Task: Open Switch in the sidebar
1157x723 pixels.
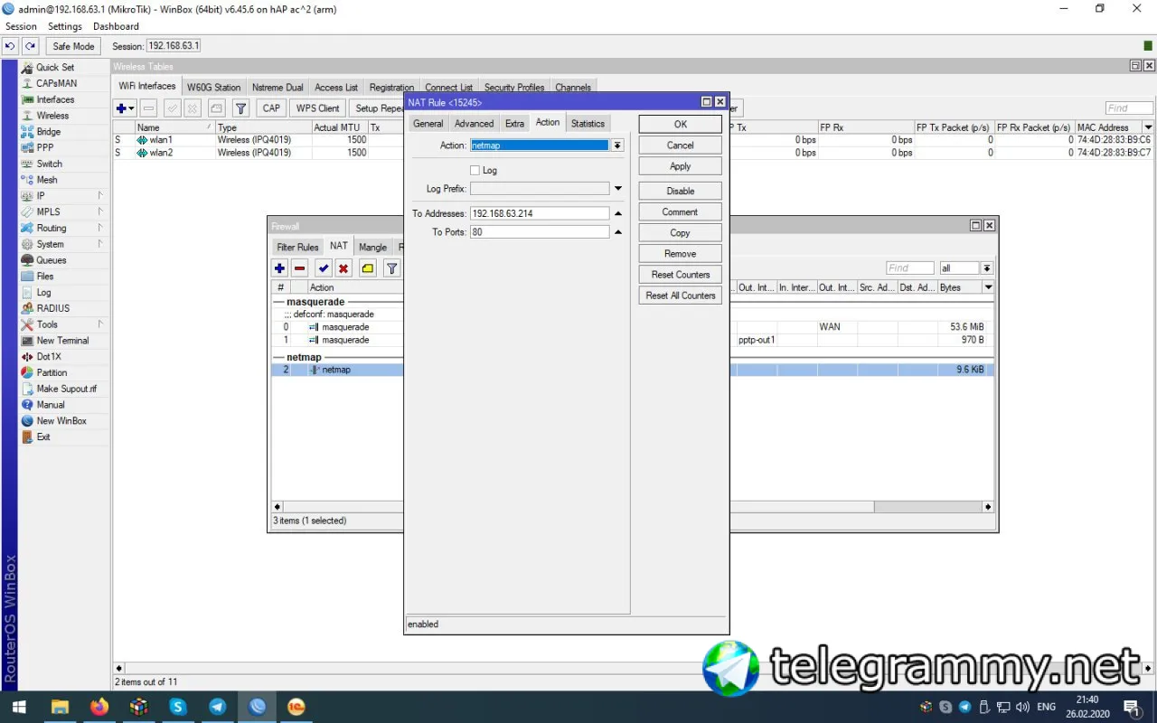Action: [x=49, y=164]
